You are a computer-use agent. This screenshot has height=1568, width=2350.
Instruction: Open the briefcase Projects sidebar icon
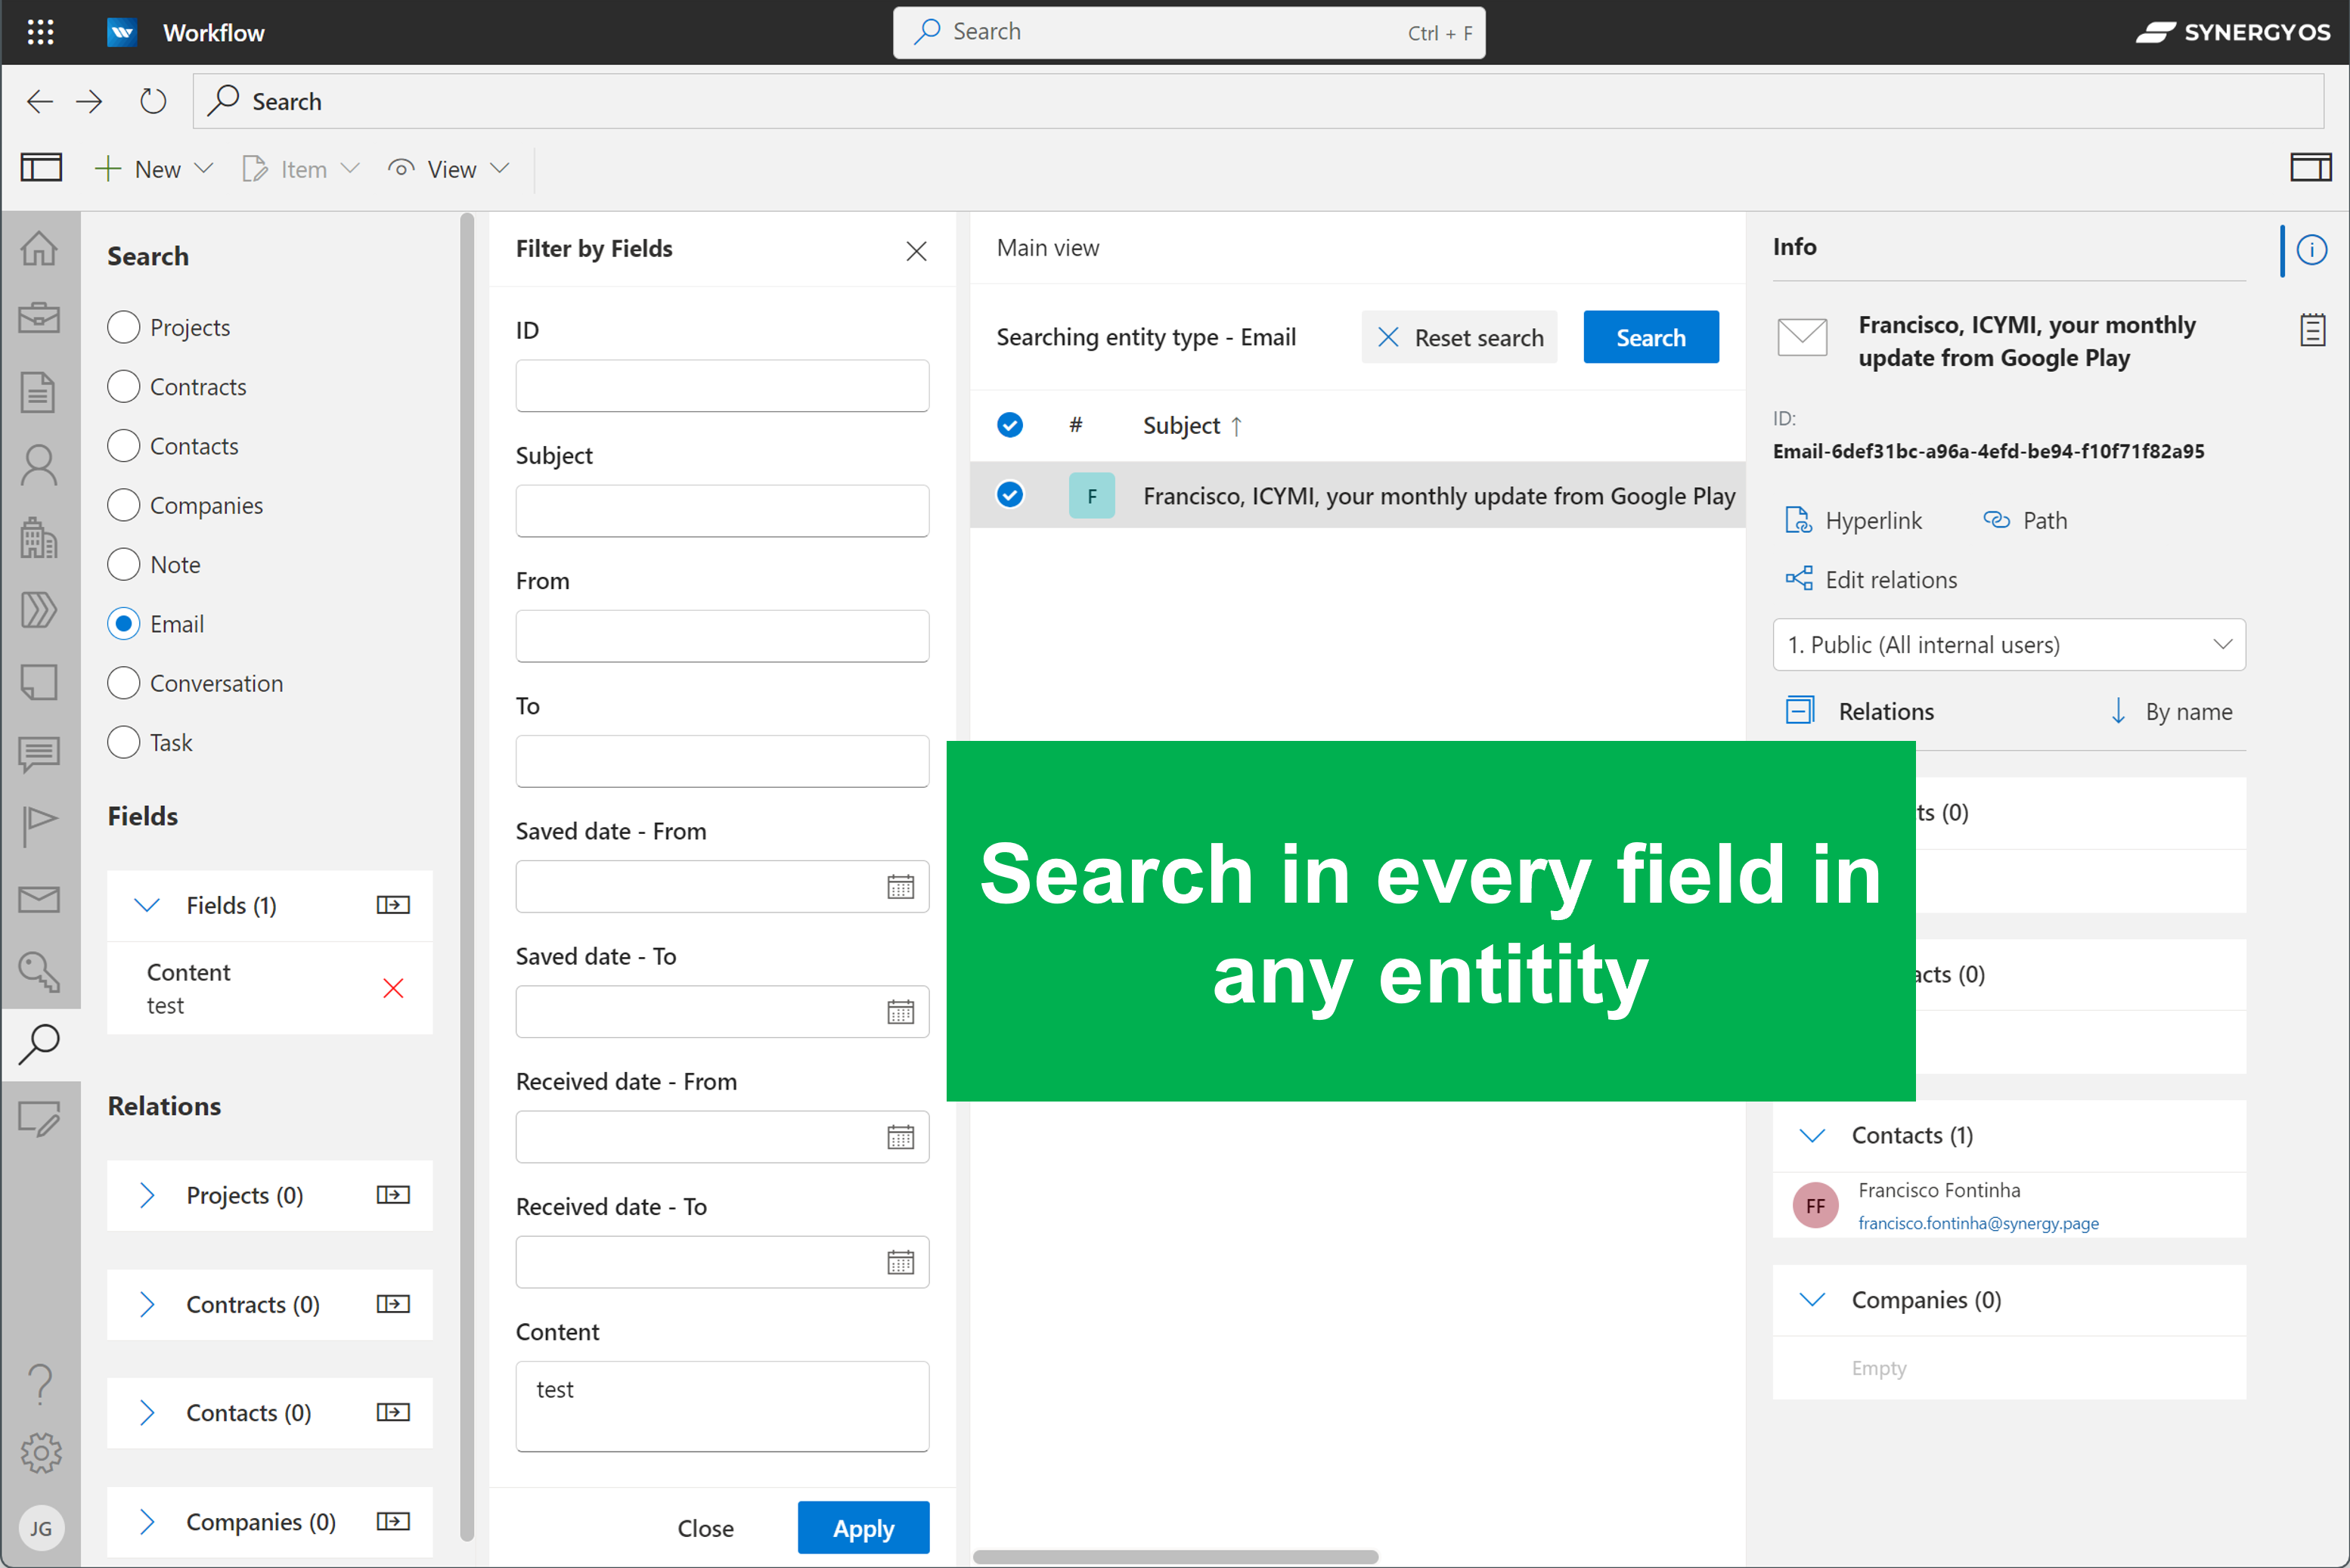40,319
